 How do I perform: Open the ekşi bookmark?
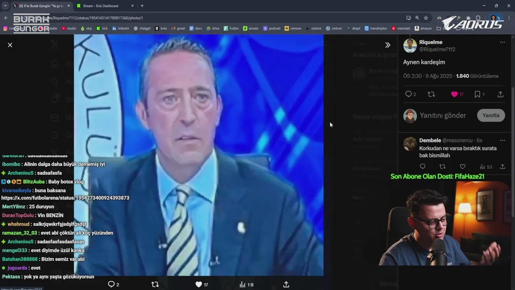pos(86,28)
